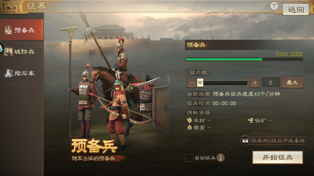Viewport: 314px width, 176px height.
Task: Click the 返回 back button
Action: click(x=296, y=9)
